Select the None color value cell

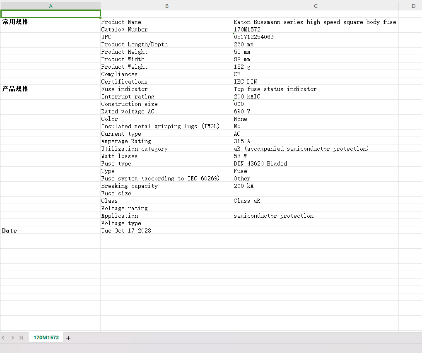coord(316,118)
